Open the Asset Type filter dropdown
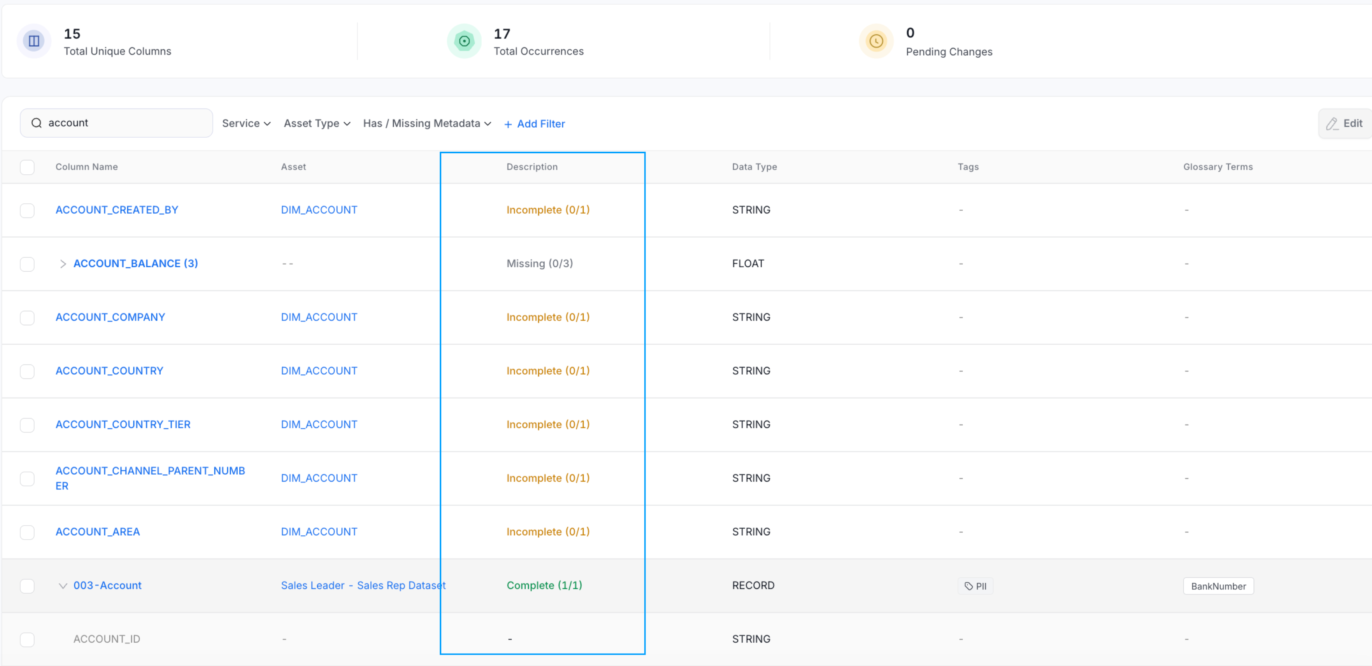Image resolution: width=1372 pixels, height=666 pixels. (x=317, y=123)
